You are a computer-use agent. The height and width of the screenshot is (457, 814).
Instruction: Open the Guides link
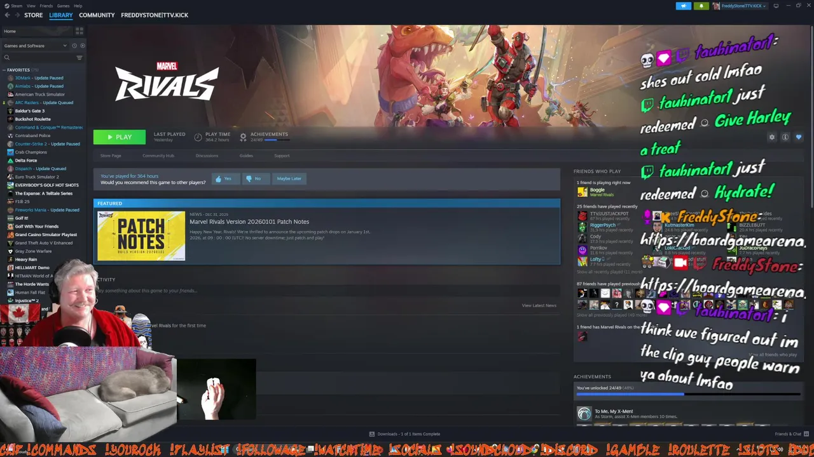pos(246,156)
